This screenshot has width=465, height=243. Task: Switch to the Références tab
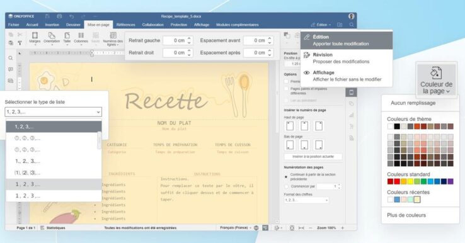(126, 25)
